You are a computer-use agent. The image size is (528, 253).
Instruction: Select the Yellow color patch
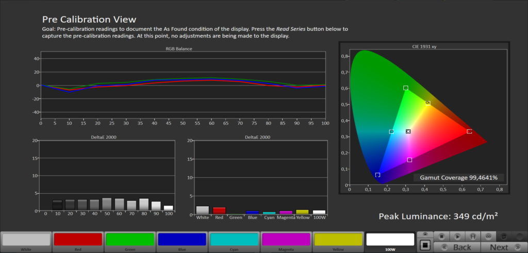tap(338, 242)
